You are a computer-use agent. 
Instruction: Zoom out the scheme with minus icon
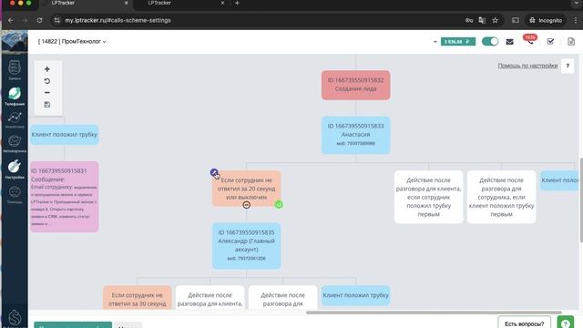[x=47, y=93]
